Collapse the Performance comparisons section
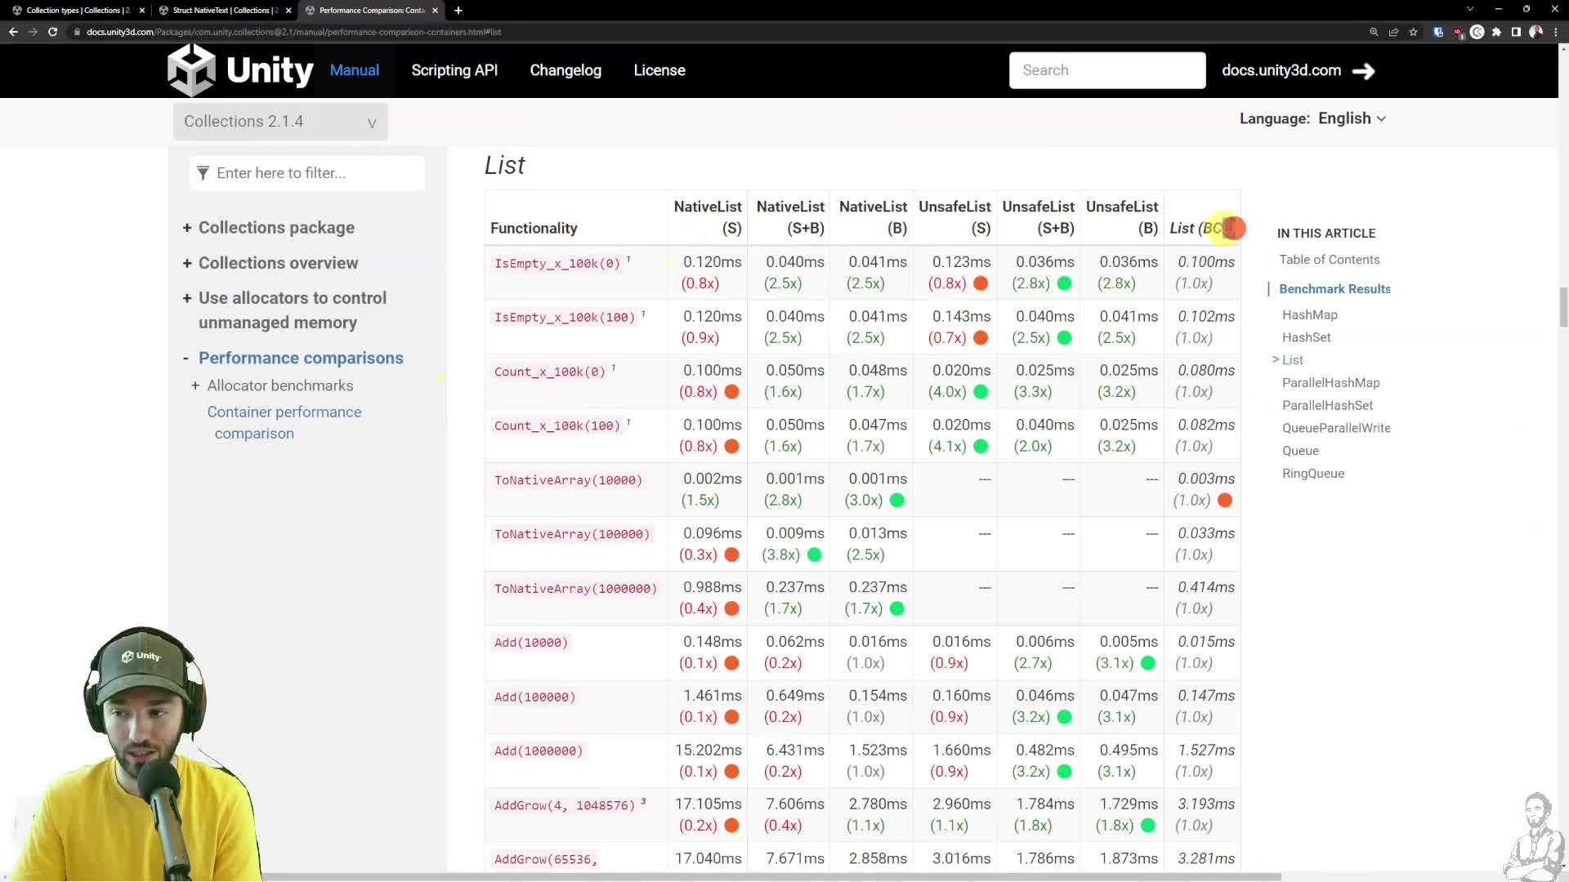This screenshot has height=882, width=1569. coord(186,358)
